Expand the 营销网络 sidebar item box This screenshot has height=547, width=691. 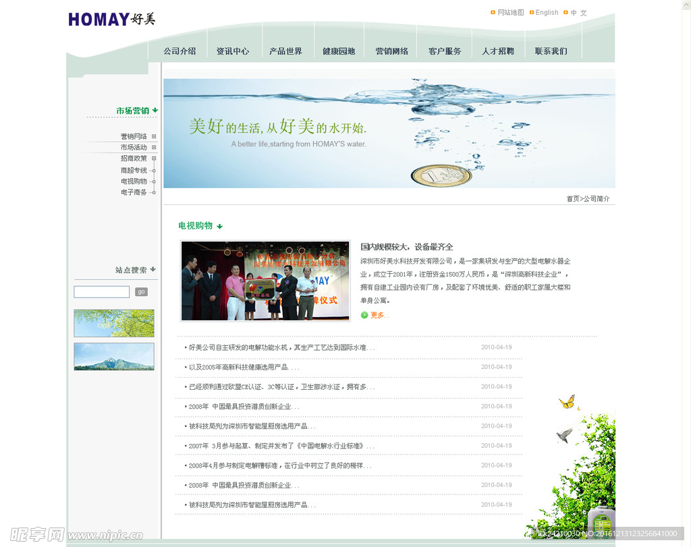[154, 136]
